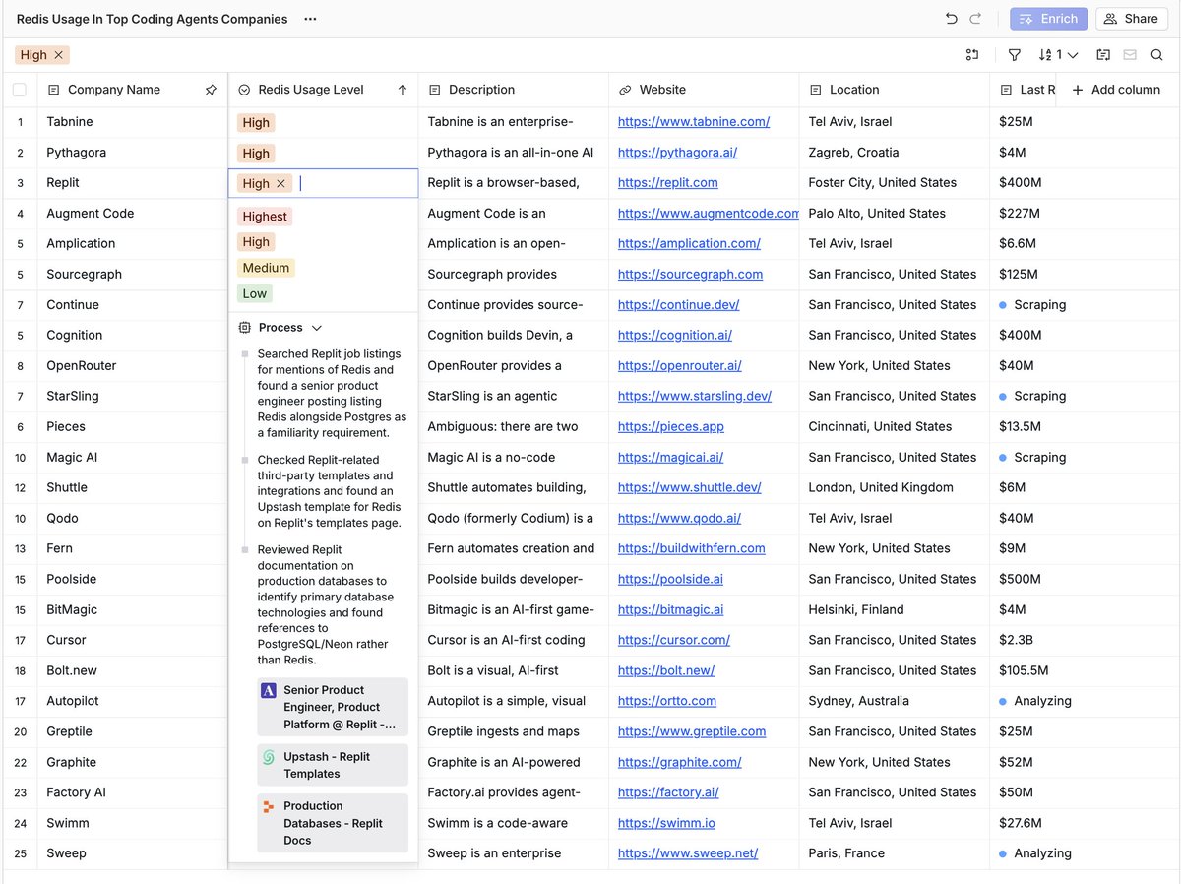Image resolution: width=1181 pixels, height=884 pixels.
Task: Click the job posting source logo icon
Action: point(269,691)
